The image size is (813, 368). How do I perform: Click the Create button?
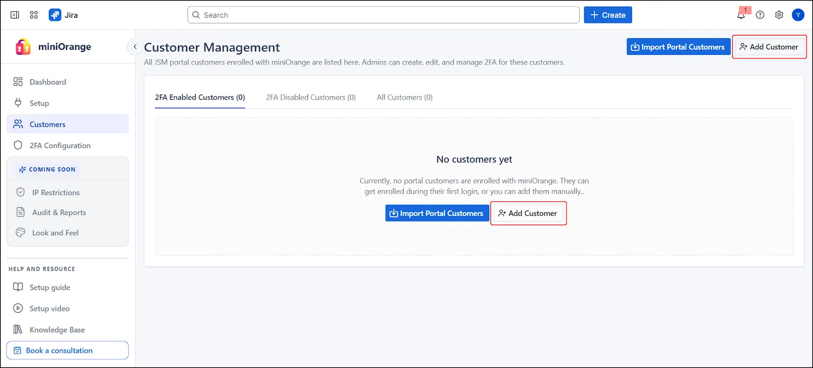click(608, 15)
